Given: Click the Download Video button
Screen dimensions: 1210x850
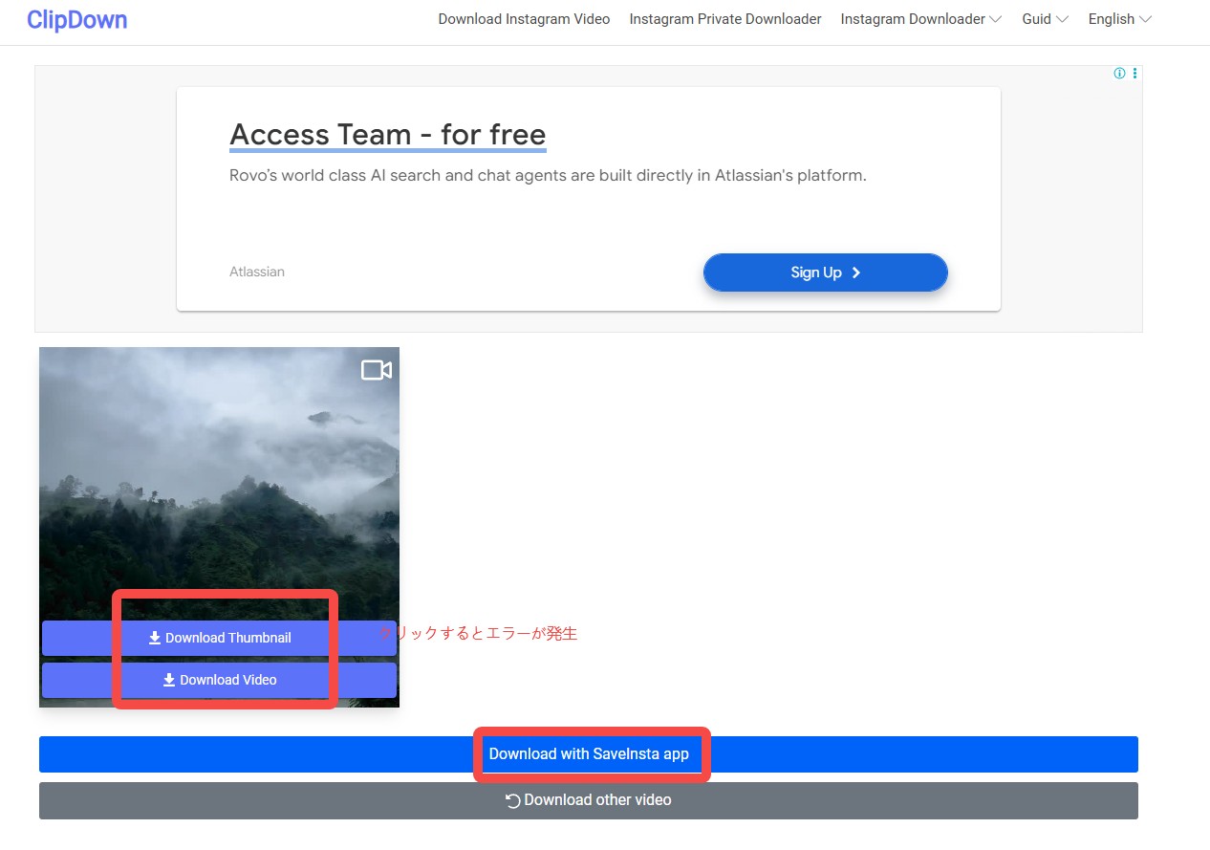Looking at the screenshot, I should (x=219, y=680).
